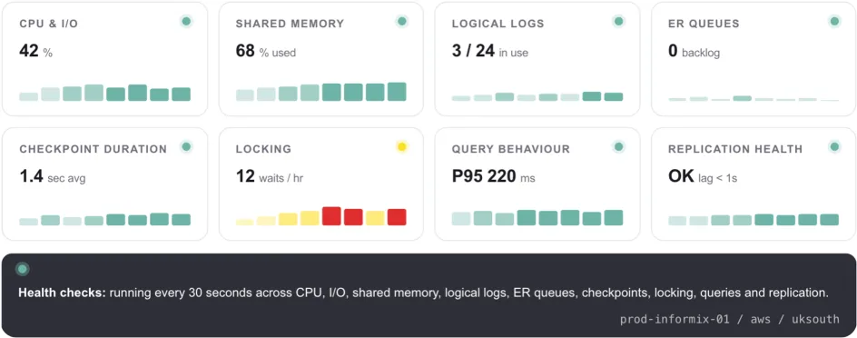
Task: Click the Query Behaviour status dot
Action: (619, 146)
